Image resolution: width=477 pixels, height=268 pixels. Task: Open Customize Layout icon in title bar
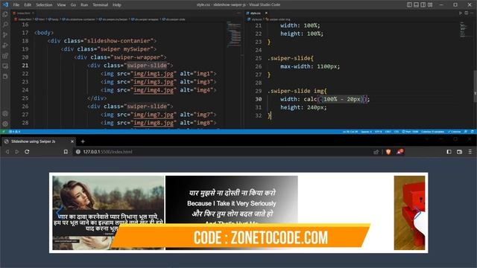[x=430, y=4]
